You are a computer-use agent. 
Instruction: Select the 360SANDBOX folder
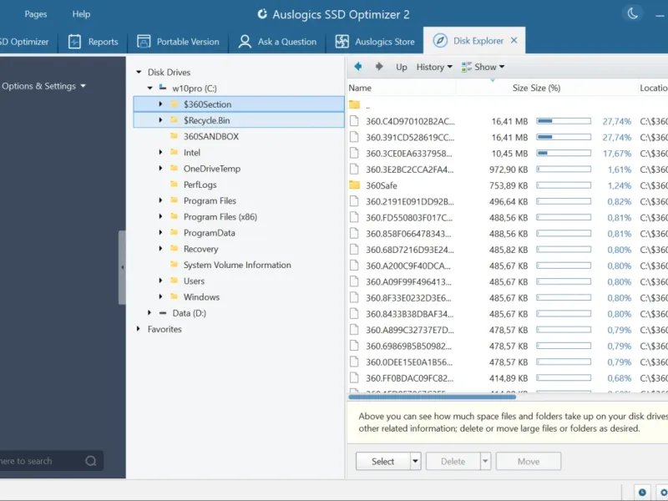(x=211, y=136)
